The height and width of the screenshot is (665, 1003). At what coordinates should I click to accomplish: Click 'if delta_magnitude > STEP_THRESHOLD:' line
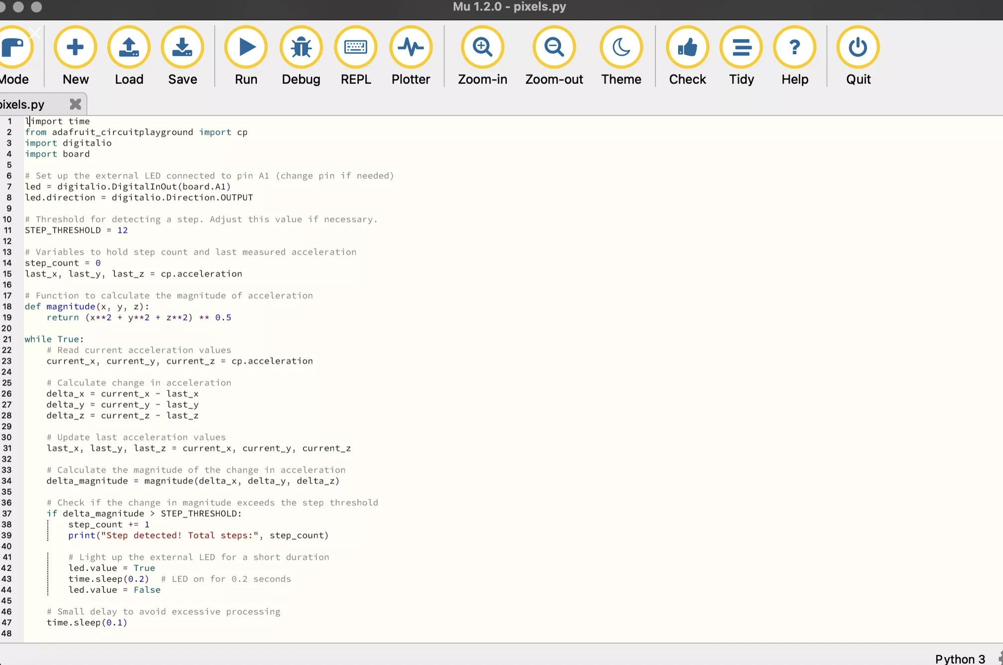point(144,514)
